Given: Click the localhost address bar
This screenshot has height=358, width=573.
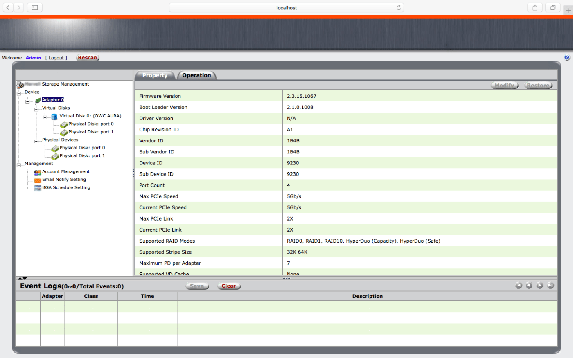Looking at the screenshot, I should coord(286,8).
